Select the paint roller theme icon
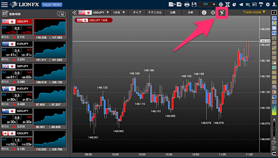The image size is (278, 158). [261, 5]
